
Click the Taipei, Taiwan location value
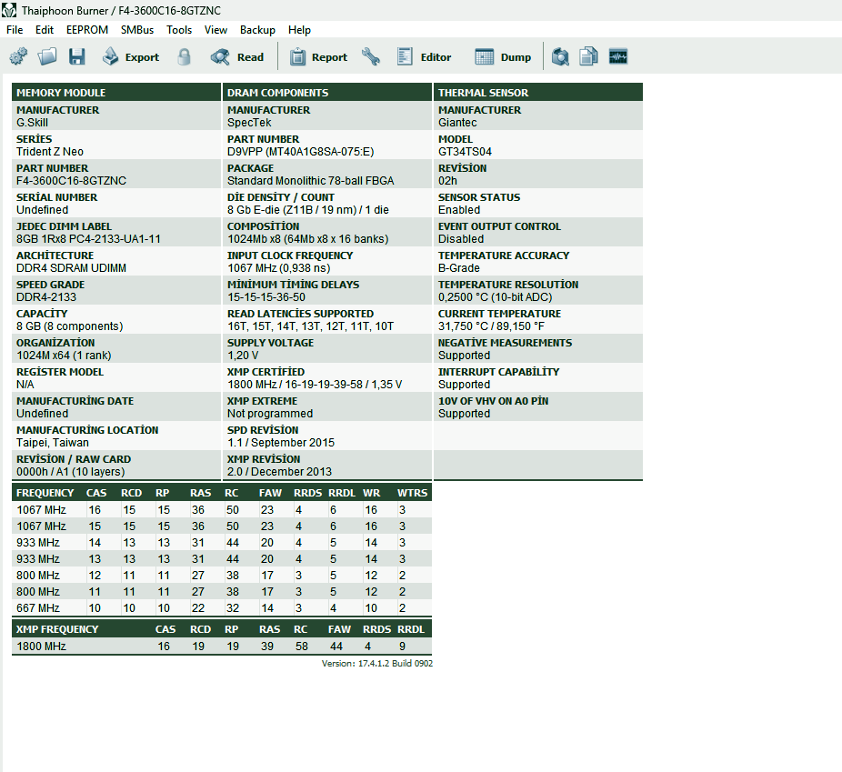tap(53, 442)
